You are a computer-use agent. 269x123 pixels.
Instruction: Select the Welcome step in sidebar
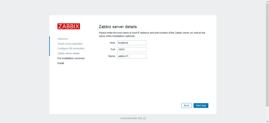click(63, 39)
